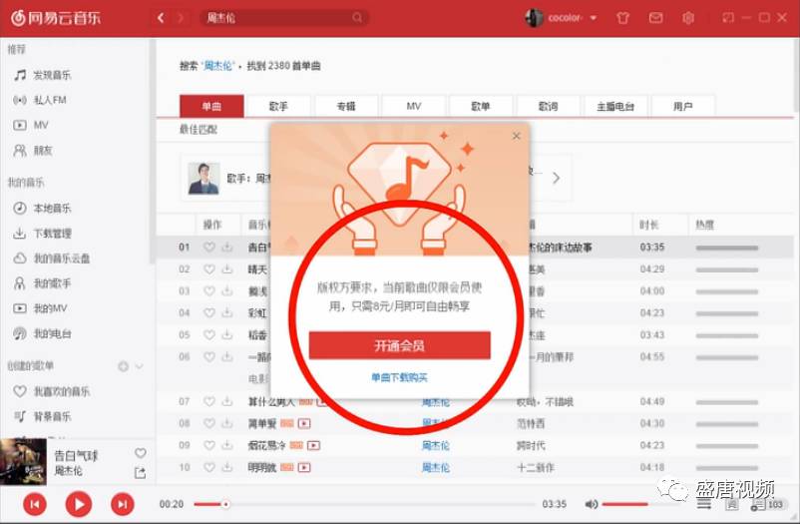The height and width of the screenshot is (524, 800).
Task: Collapse the 创建的歌单 section
Action: 139,366
